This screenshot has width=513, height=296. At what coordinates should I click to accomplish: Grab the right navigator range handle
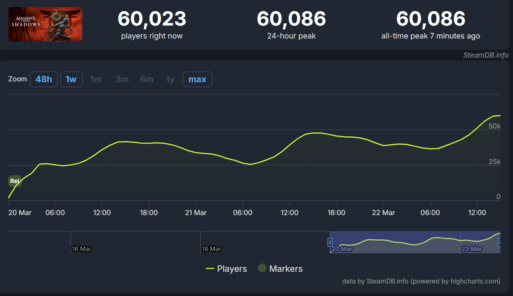click(499, 242)
